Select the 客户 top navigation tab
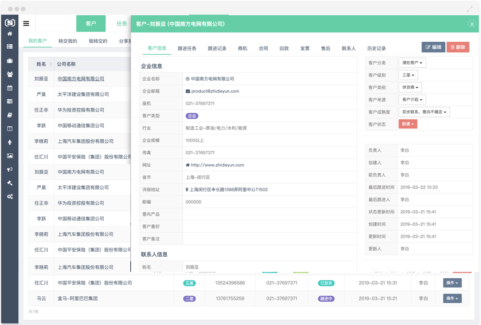The image size is (481, 325). click(x=91, y=24)
